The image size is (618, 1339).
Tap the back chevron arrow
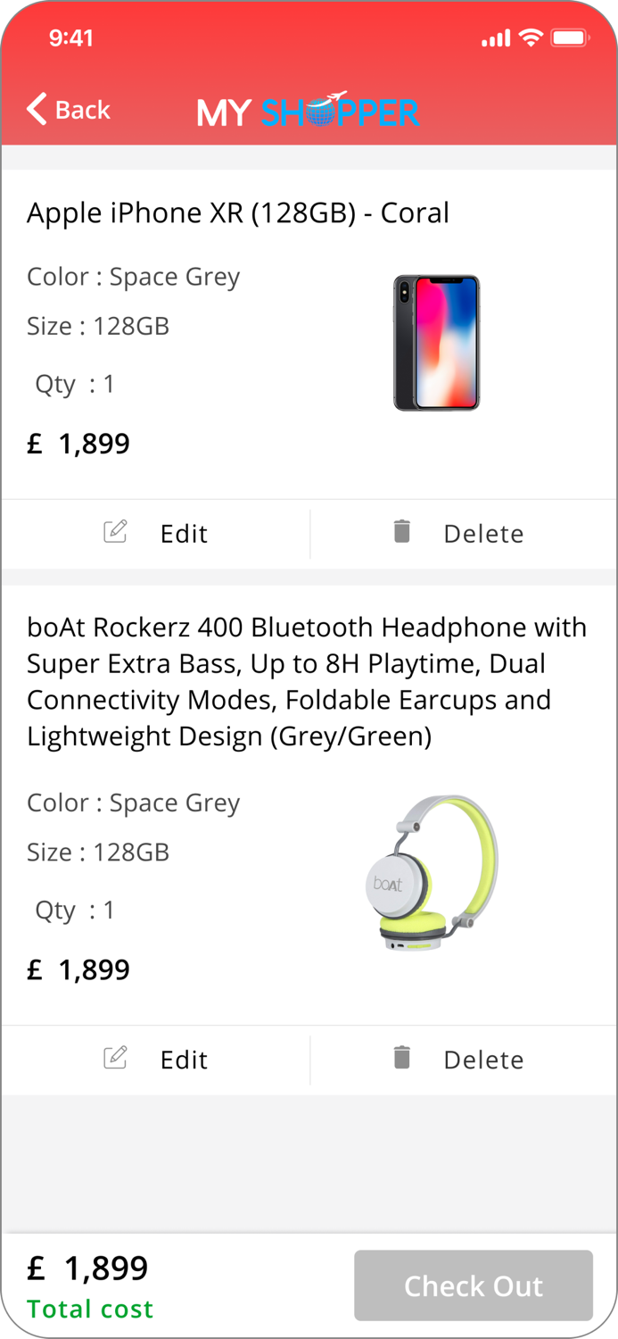35,109
